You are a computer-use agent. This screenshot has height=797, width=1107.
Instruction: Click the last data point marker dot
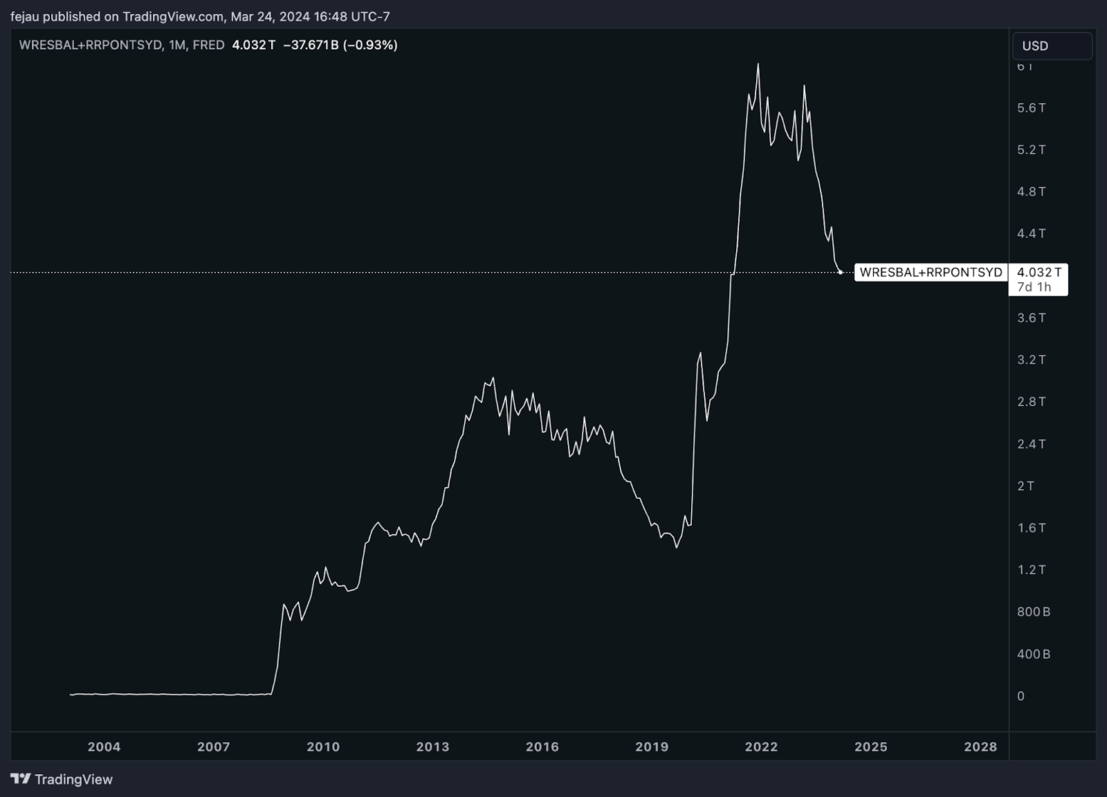(840, 273)
